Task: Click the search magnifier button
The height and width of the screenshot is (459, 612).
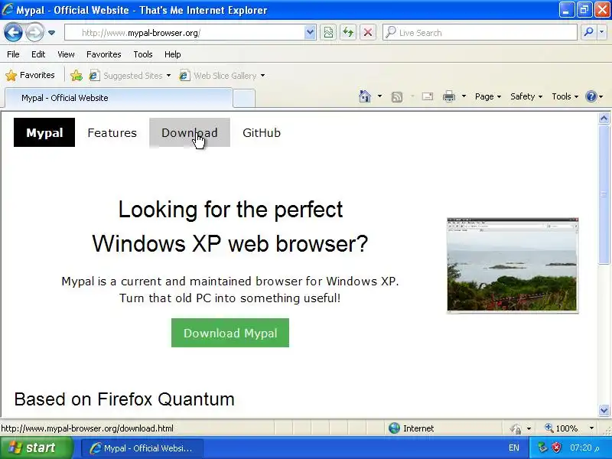Action: (588, 33)
